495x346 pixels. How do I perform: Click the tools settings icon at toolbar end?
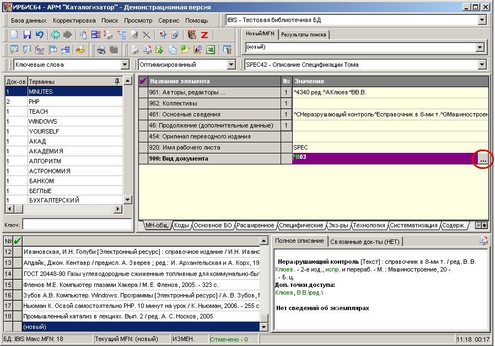[x=227, y=50]
